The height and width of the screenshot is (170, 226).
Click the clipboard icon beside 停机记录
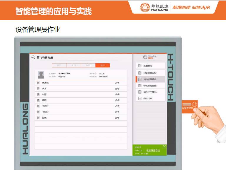point(140,98)
